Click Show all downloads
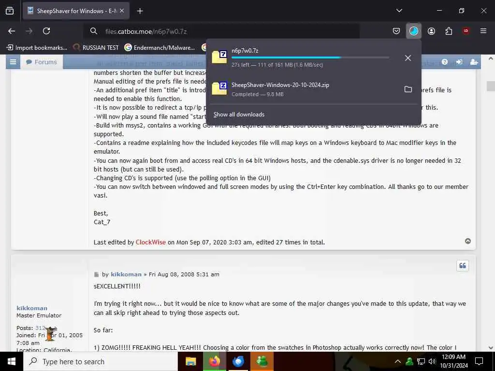This screenshot has width=495, height=371. [x=239, y=114]
